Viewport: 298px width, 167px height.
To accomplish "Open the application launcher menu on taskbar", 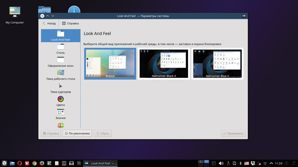I will (x=4, y=163).
